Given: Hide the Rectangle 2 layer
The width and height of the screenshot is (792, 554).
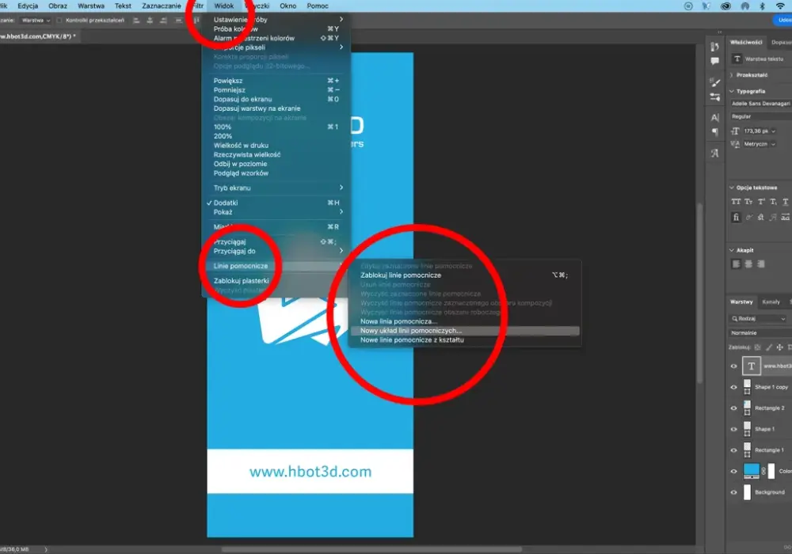Looking at the screenshot, I should tap(734, 408).
